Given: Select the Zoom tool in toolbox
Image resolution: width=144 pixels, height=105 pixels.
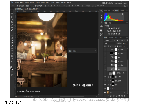Looking at the screenshot, I should point(12,61).
